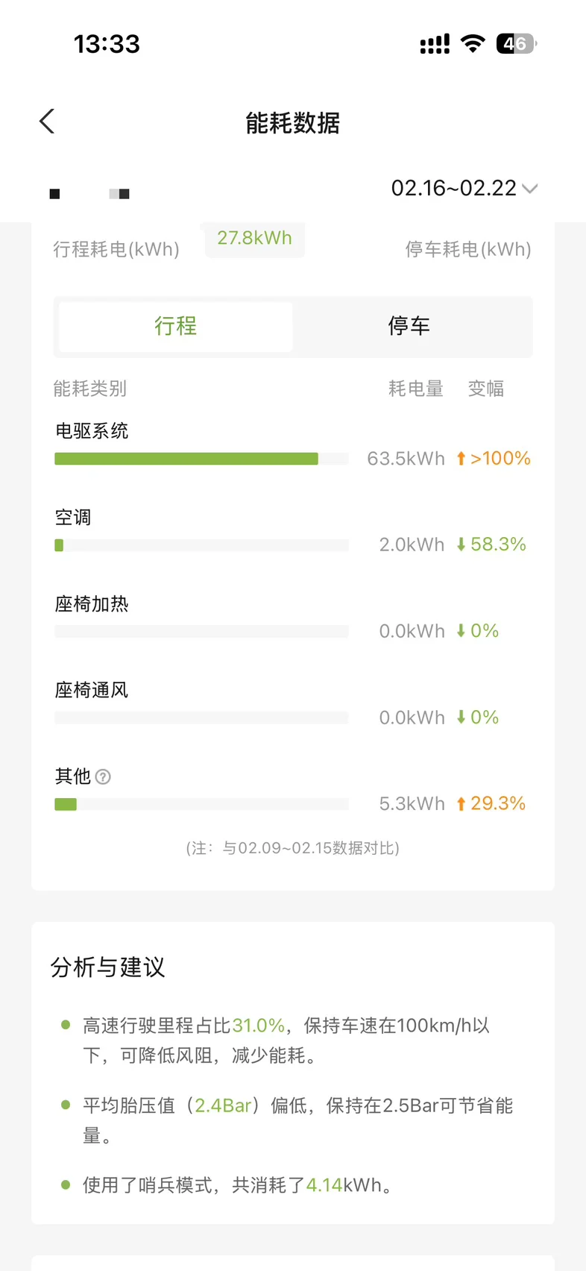Tap the orange up arrow beside >100%

click(x=461, y=459)
